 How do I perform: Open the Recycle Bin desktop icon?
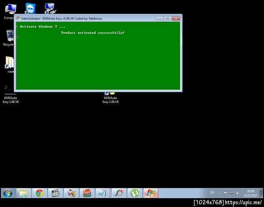[x=8, y=38]
